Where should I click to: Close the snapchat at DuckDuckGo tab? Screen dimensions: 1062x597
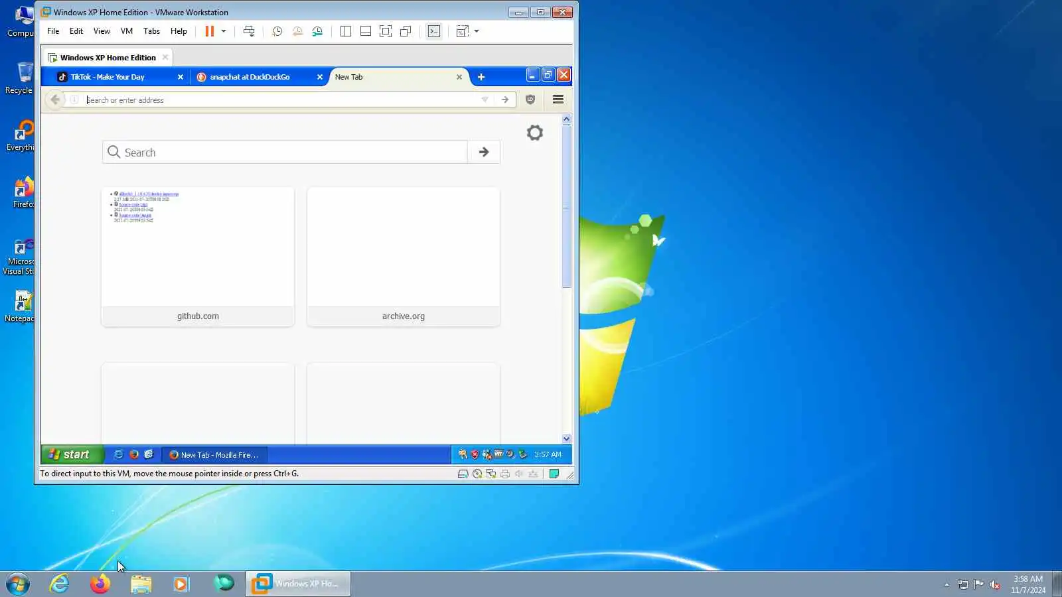point(319,77)
